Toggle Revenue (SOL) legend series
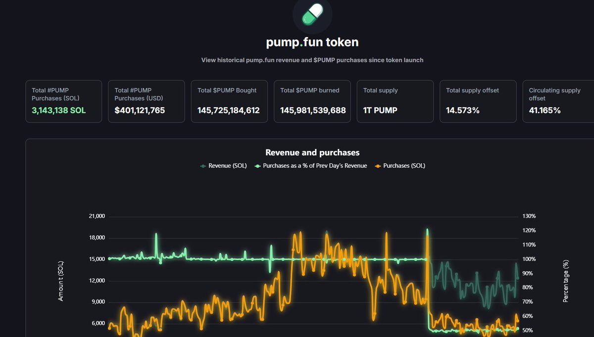 point(223,166)
